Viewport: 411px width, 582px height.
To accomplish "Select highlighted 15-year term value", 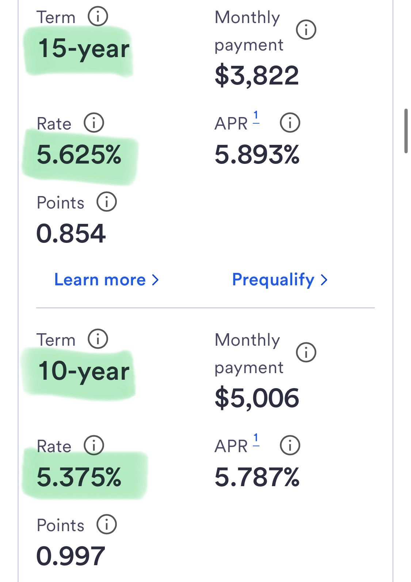I will pos(84,49).
